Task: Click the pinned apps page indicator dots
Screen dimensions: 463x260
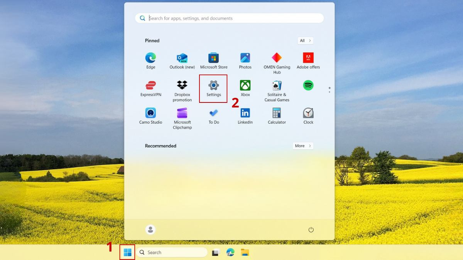Action: [329, 90]
